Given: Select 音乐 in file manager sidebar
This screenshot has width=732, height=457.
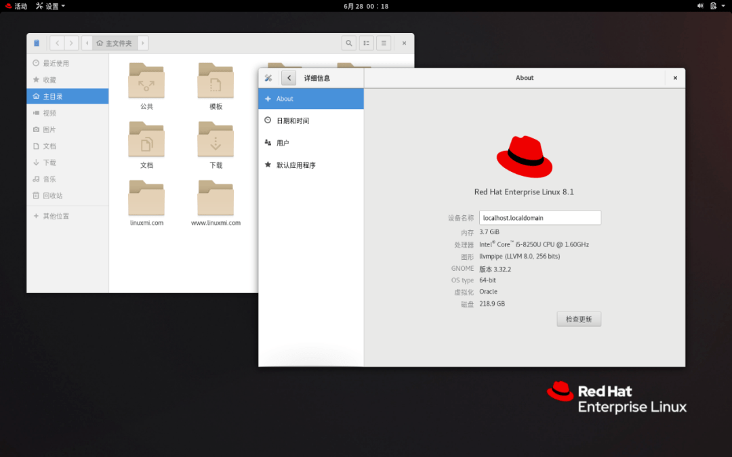Looking at the screenshot, I should click(x=68, y=179).
